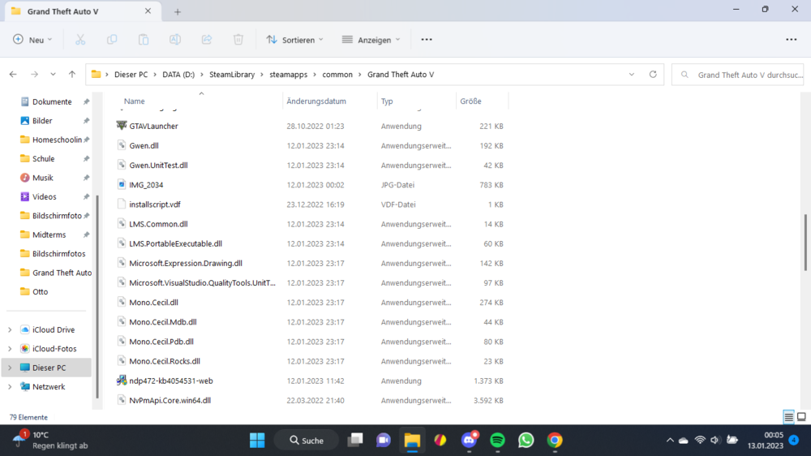
Task: Open the Sortieren dropdown
Action: pyautogui.click(x=295, y=40)
